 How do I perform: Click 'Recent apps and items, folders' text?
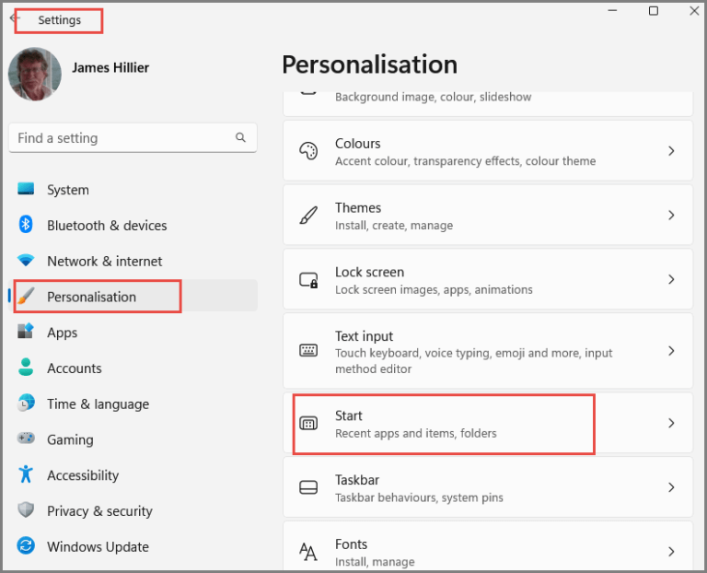coord(416,433)
